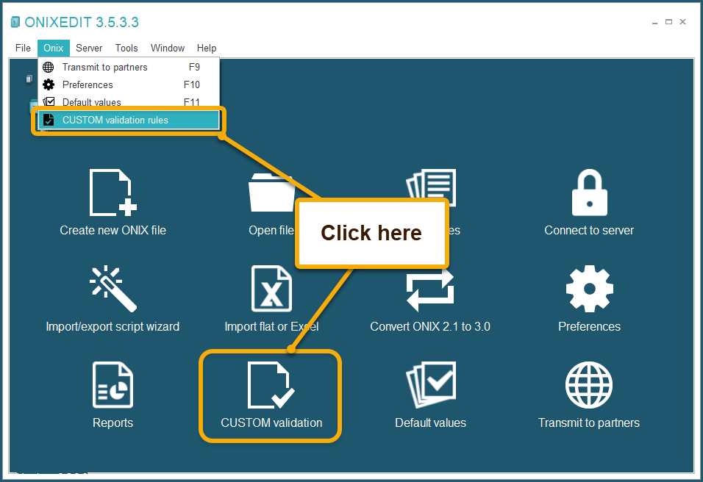Open the Reports chart document icon
The width and height of the screenshot is (703, 482).
(113, 385)
